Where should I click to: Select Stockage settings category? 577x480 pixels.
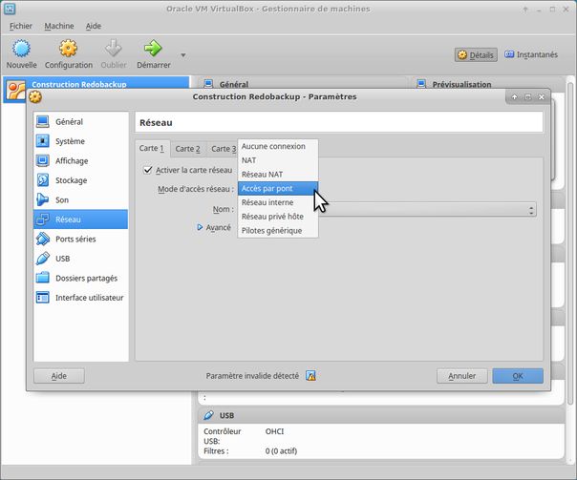[80, 180]
